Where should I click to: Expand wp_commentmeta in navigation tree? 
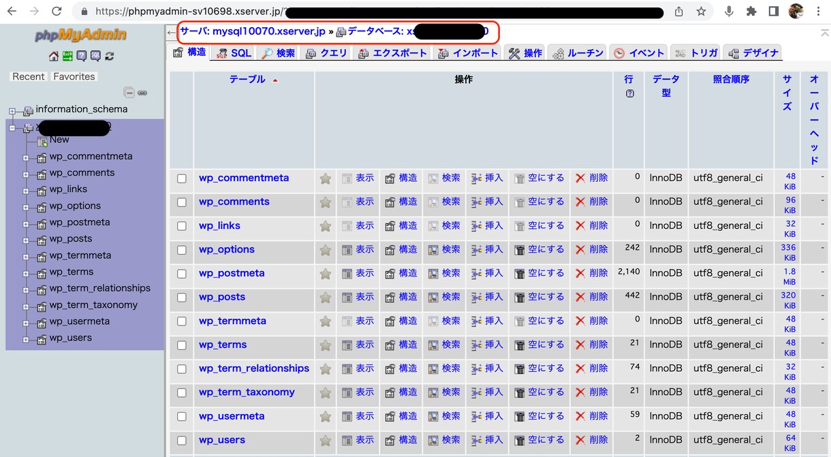26,158
